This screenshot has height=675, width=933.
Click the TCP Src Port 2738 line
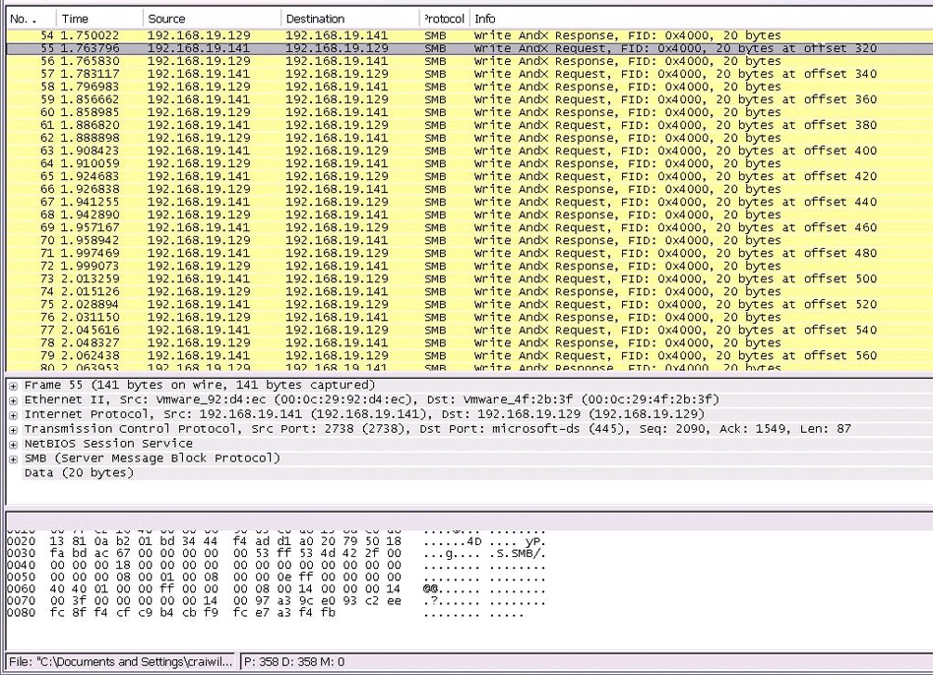[437, 429]
